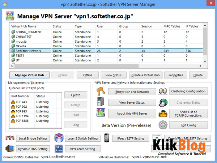Click the TCP 1194 listener icon
This screenshot has height=163, width=217.
click(13, 116)
